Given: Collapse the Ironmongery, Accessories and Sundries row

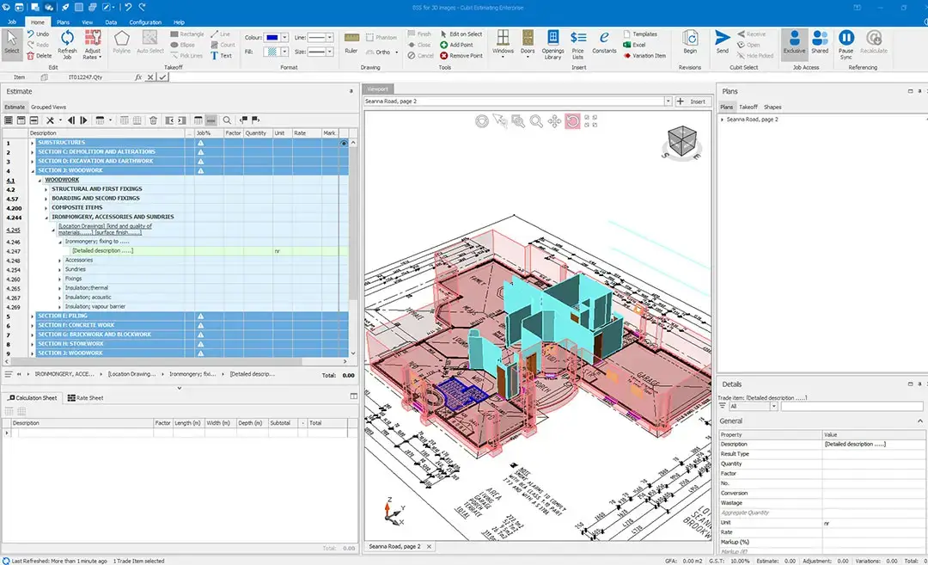Looking at the screenshot, I should coord(46,217).
